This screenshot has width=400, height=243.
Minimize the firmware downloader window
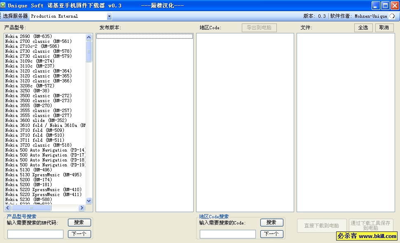click(376, 5)
